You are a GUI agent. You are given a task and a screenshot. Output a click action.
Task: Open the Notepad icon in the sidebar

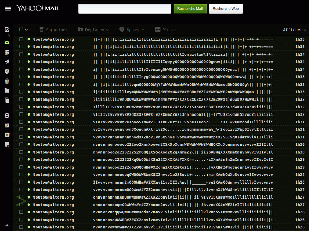click(7, 144)
